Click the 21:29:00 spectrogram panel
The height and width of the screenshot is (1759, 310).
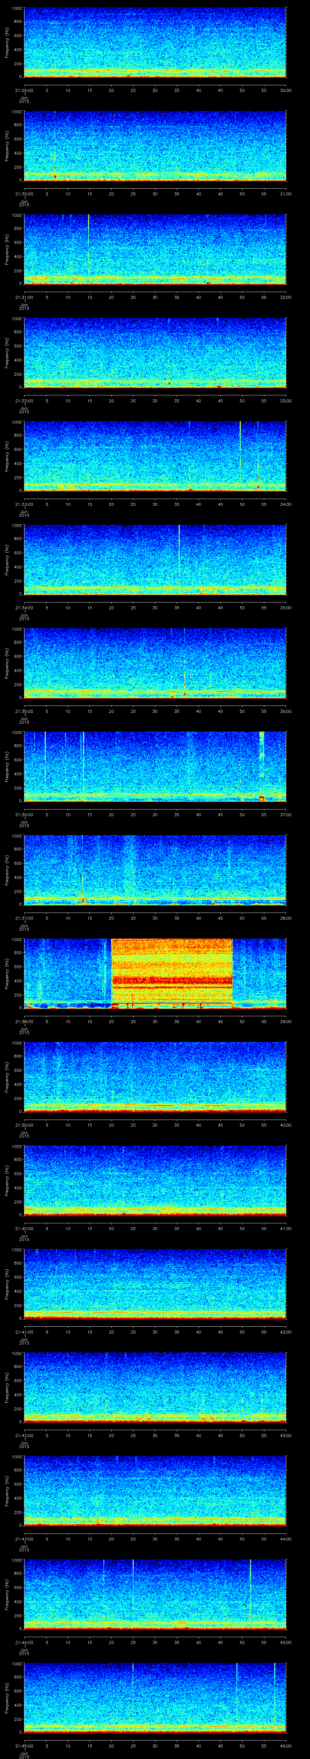pyautogui.click(x=155, y=42)
